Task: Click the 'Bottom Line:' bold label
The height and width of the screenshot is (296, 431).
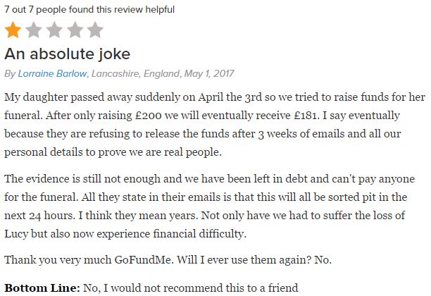Action: coord(42,288)
